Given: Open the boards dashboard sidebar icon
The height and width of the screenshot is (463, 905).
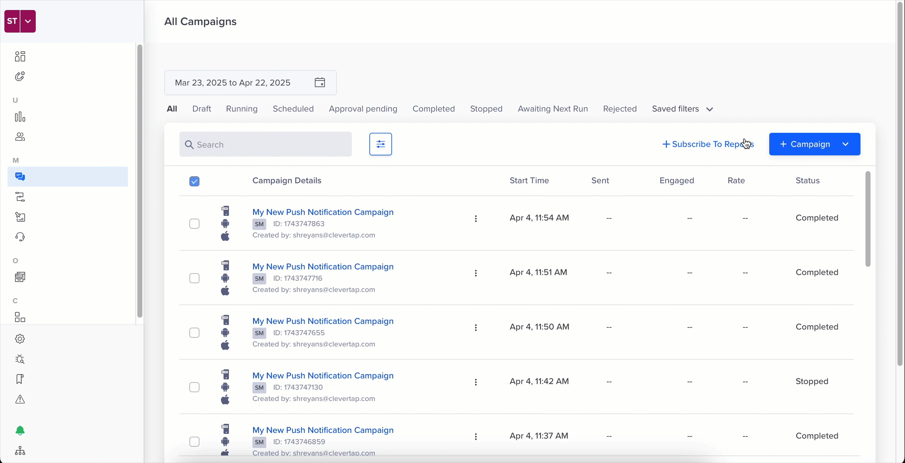Looking at the screenshot, I should coord(20,56).
